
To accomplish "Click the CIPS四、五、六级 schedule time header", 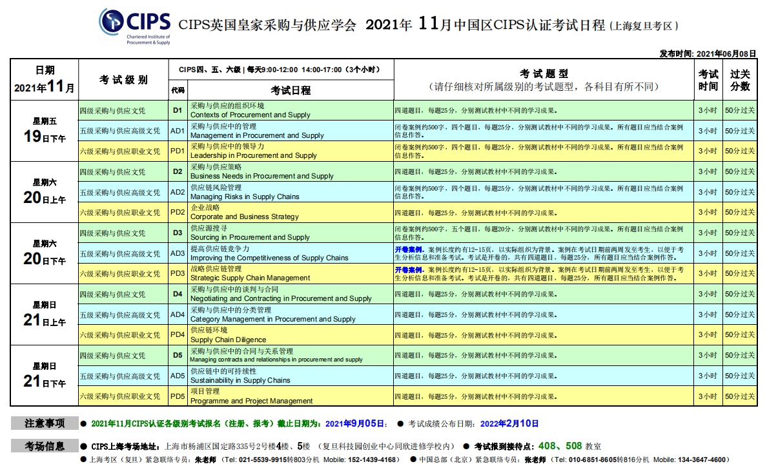I will (x=280, y=70).
